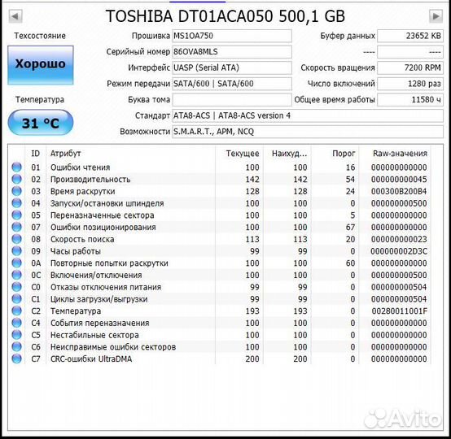Click the total hours value 11580 ч

pyautogui.click(x=410, y=100)
